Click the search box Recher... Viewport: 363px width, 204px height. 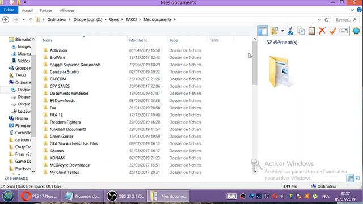(x=346, y=20)
